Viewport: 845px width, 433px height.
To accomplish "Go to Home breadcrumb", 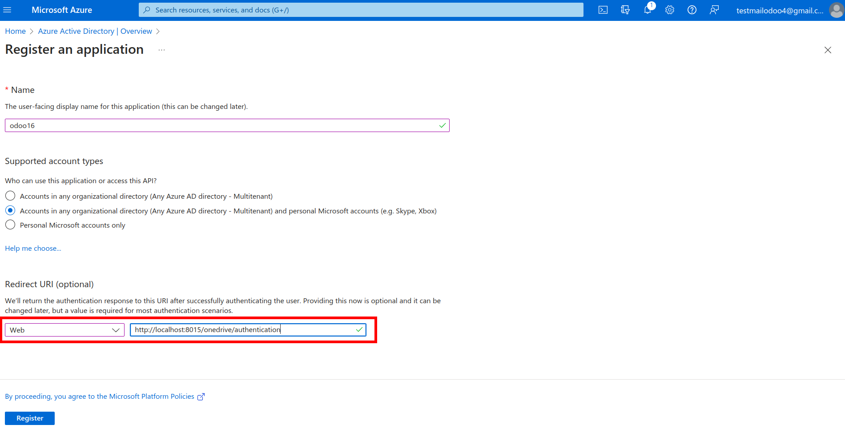I will (x=16, y=31).
